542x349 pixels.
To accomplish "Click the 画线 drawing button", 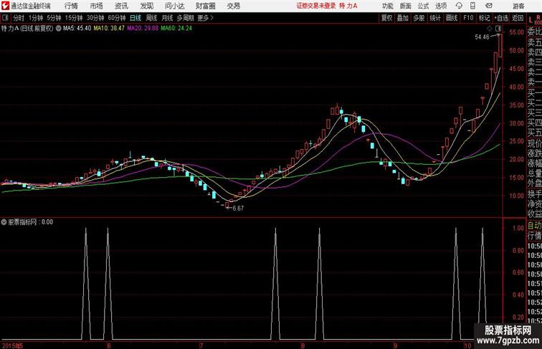I will tap(452, 18).
